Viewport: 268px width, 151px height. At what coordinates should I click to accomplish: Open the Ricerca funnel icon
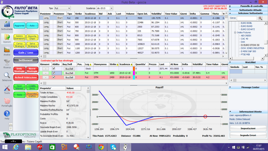[7, 62]
